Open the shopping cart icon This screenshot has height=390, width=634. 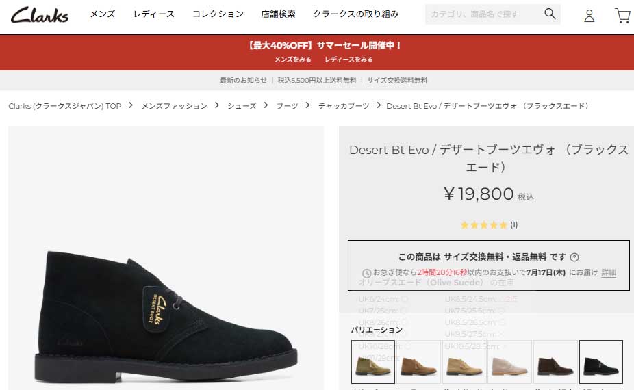[x=622, y=16]
